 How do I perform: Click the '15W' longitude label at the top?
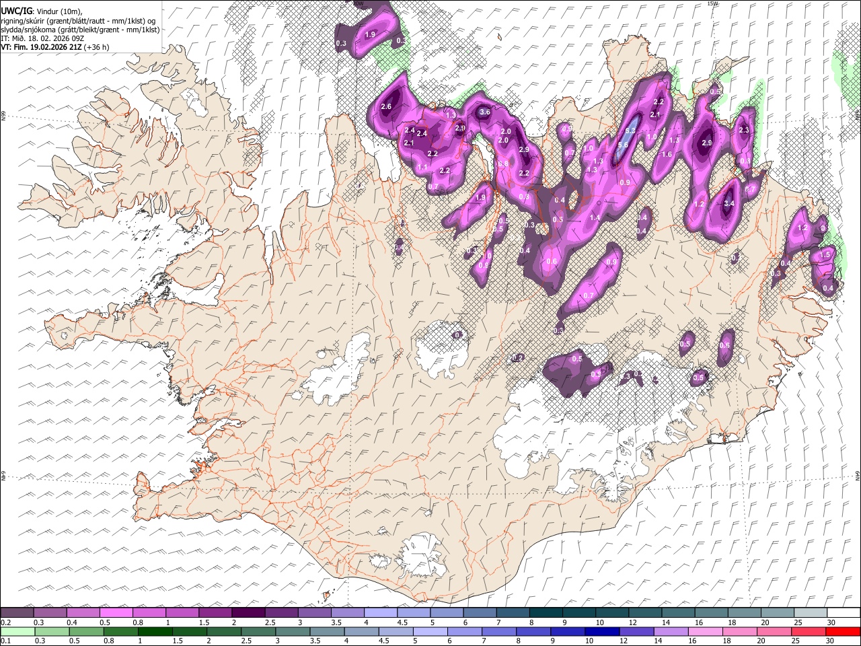[712, 3]
